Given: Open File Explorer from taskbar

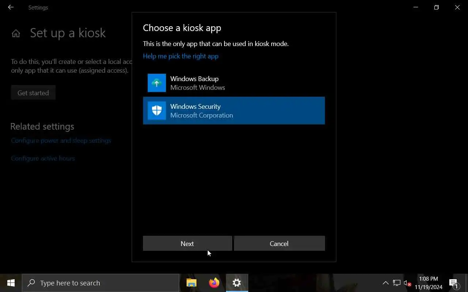Looking at the screenshot, I should (192, 283).
